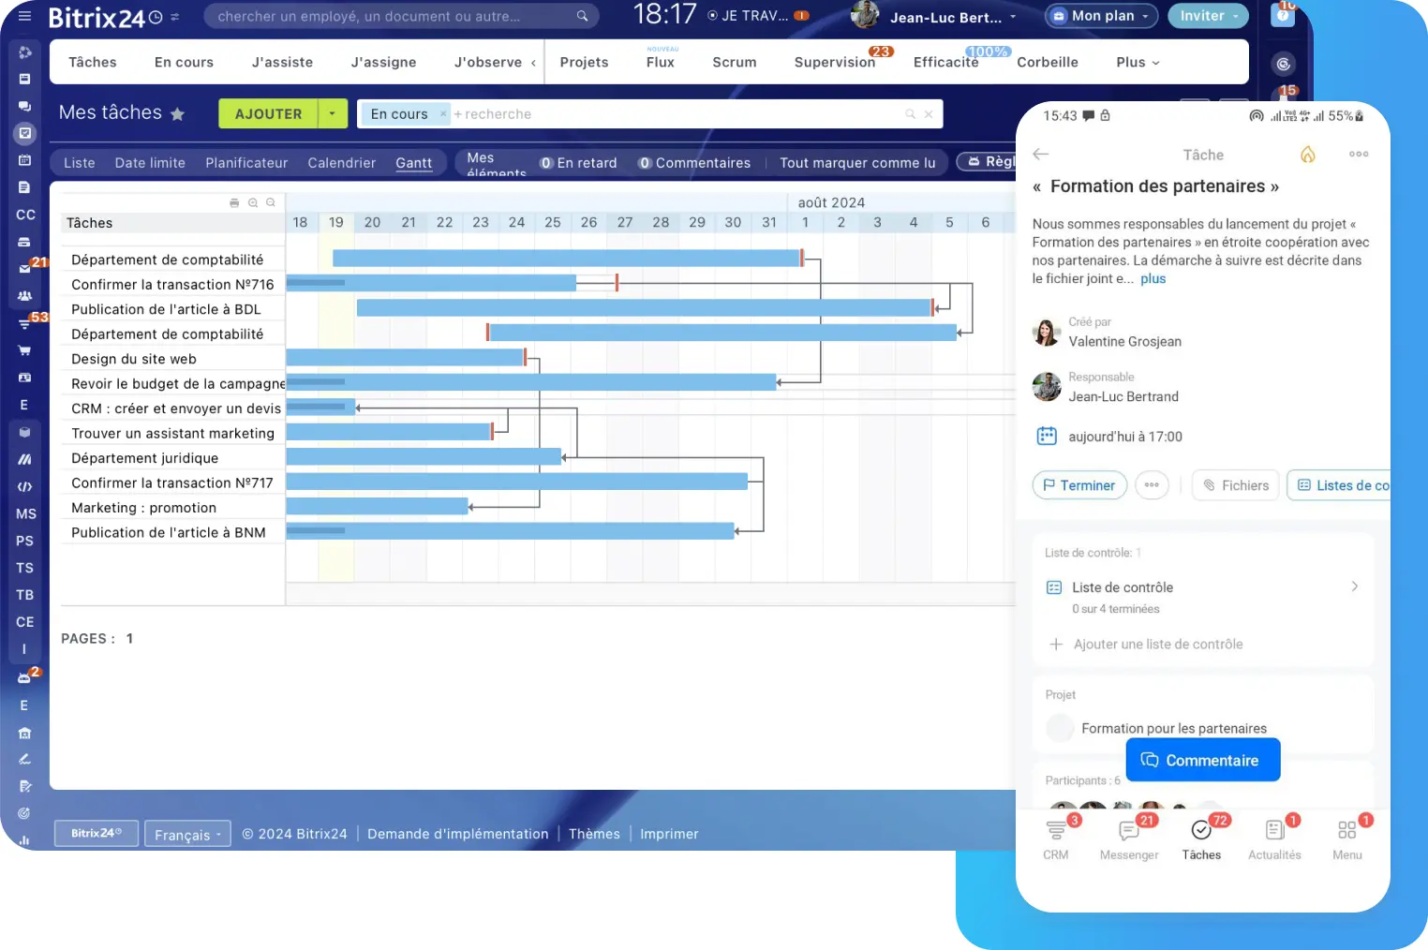Go back with the mobile arrow icon

[1040, 155]
